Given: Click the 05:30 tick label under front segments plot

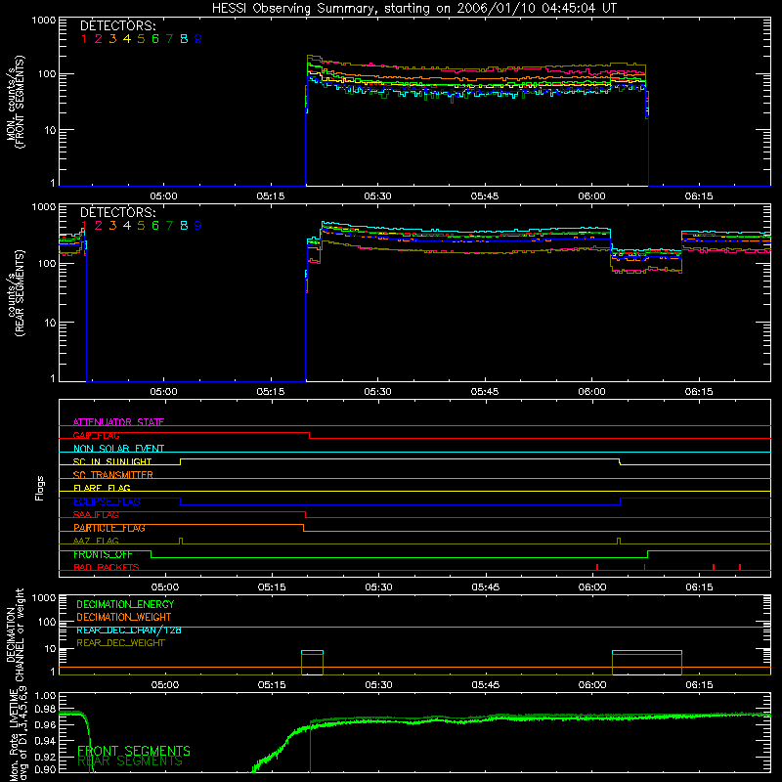Looking at the screenshot, I should 377,196.
